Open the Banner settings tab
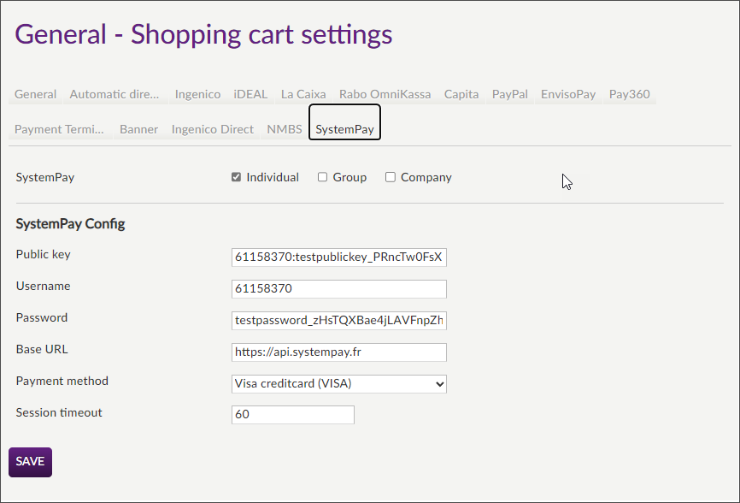Screen dimensions: 740x503 (138, 129)
